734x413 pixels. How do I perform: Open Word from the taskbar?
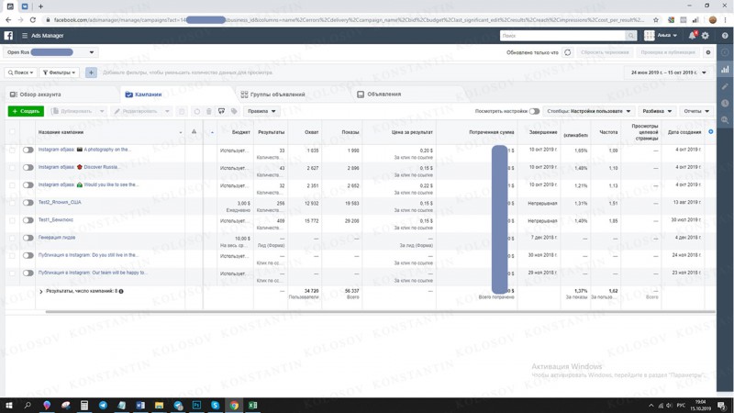pyautogui.click(x=140, y=405)
